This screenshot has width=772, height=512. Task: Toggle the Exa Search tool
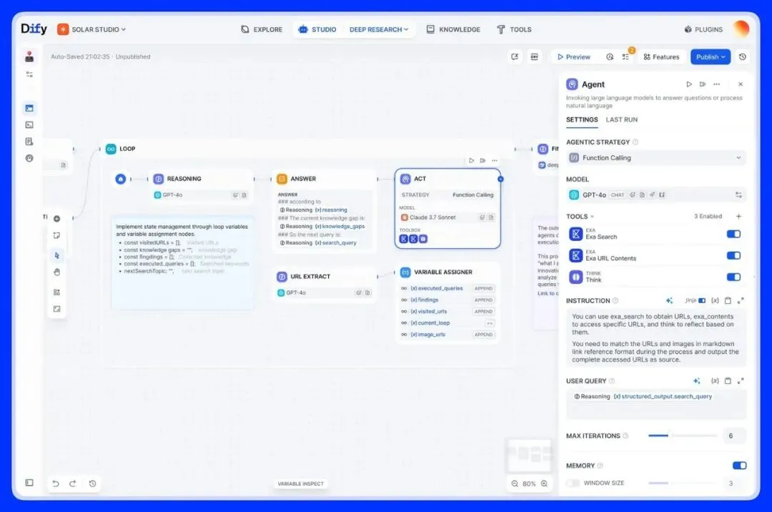tap(733, 235)
